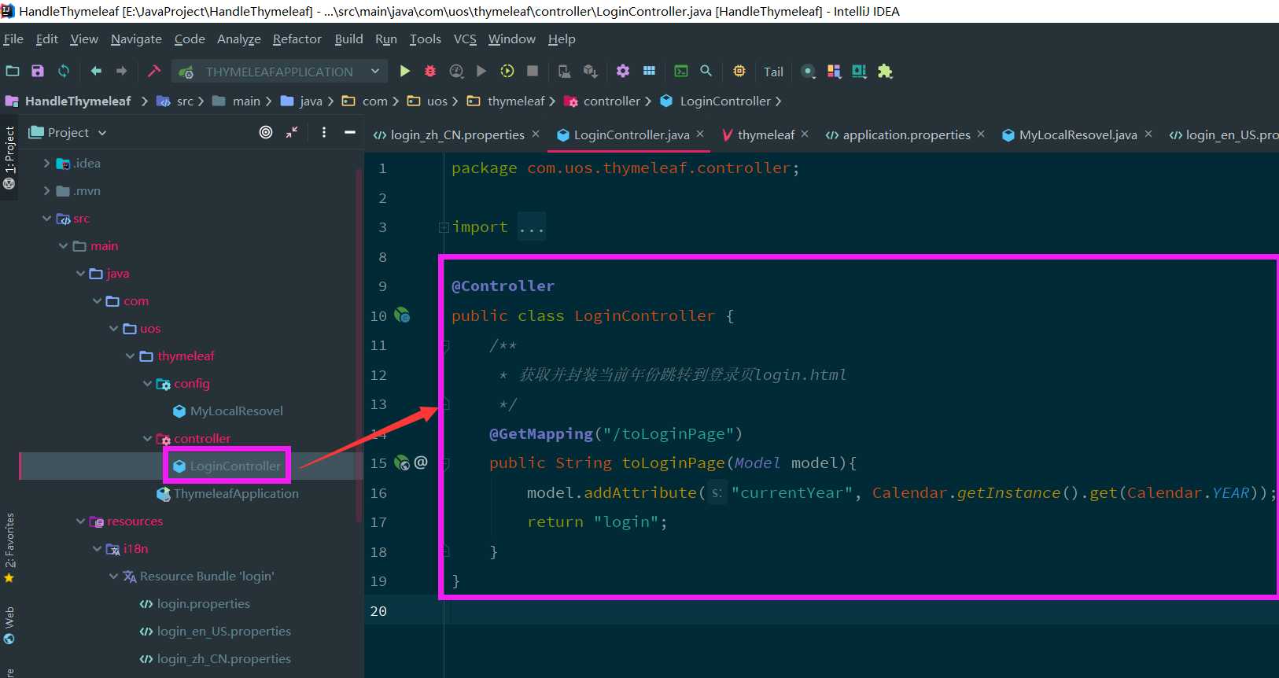Collapse the i18n folder
The height and width of the screenshot is (678, 1279).
(97, 548)
